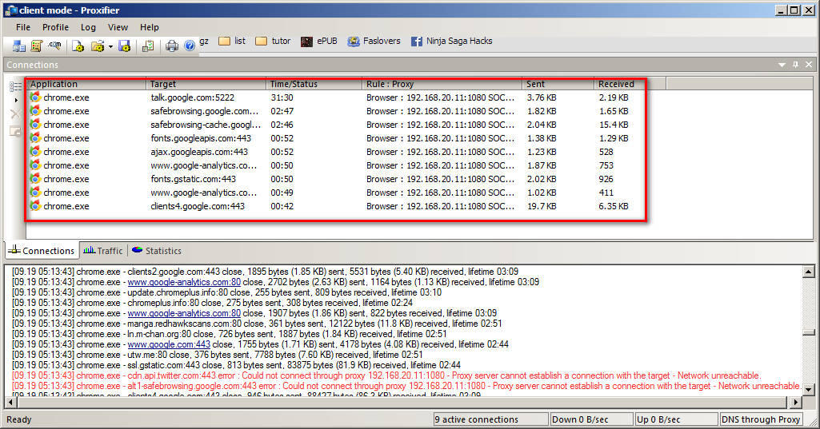The width and height of the screenshot is (820, 429).
Task: Expand the Open Profile dropdown arrow
Action: pos(110,46)
